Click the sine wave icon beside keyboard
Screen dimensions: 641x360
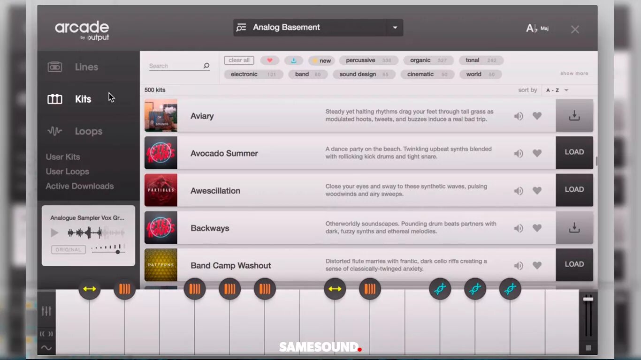point(46,348)
